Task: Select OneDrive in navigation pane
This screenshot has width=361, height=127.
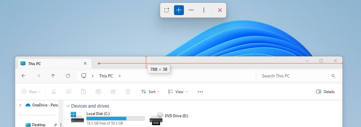Action: pos(42,105)
